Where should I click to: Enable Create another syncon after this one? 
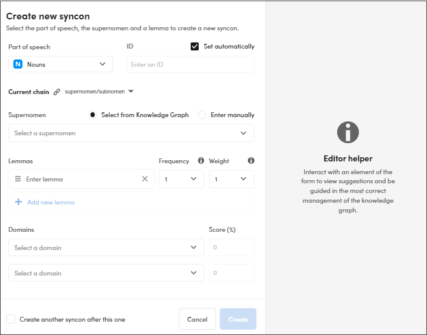click(x=11, y=319)
